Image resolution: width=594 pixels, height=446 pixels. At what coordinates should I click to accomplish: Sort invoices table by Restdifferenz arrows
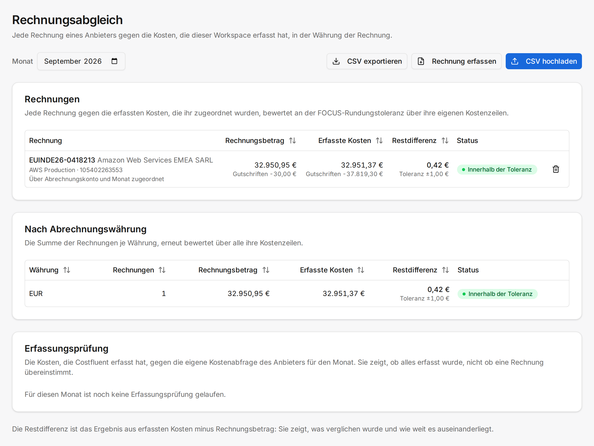tap(445, 140)
